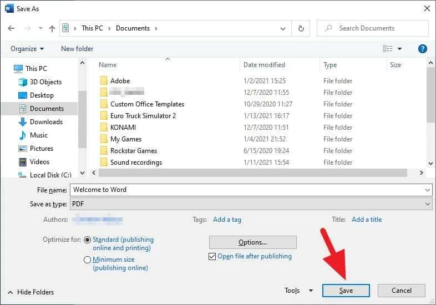This screenshot has height=305, width=436.
Task: Close the Save As dialog
Action: click(427, 9)
